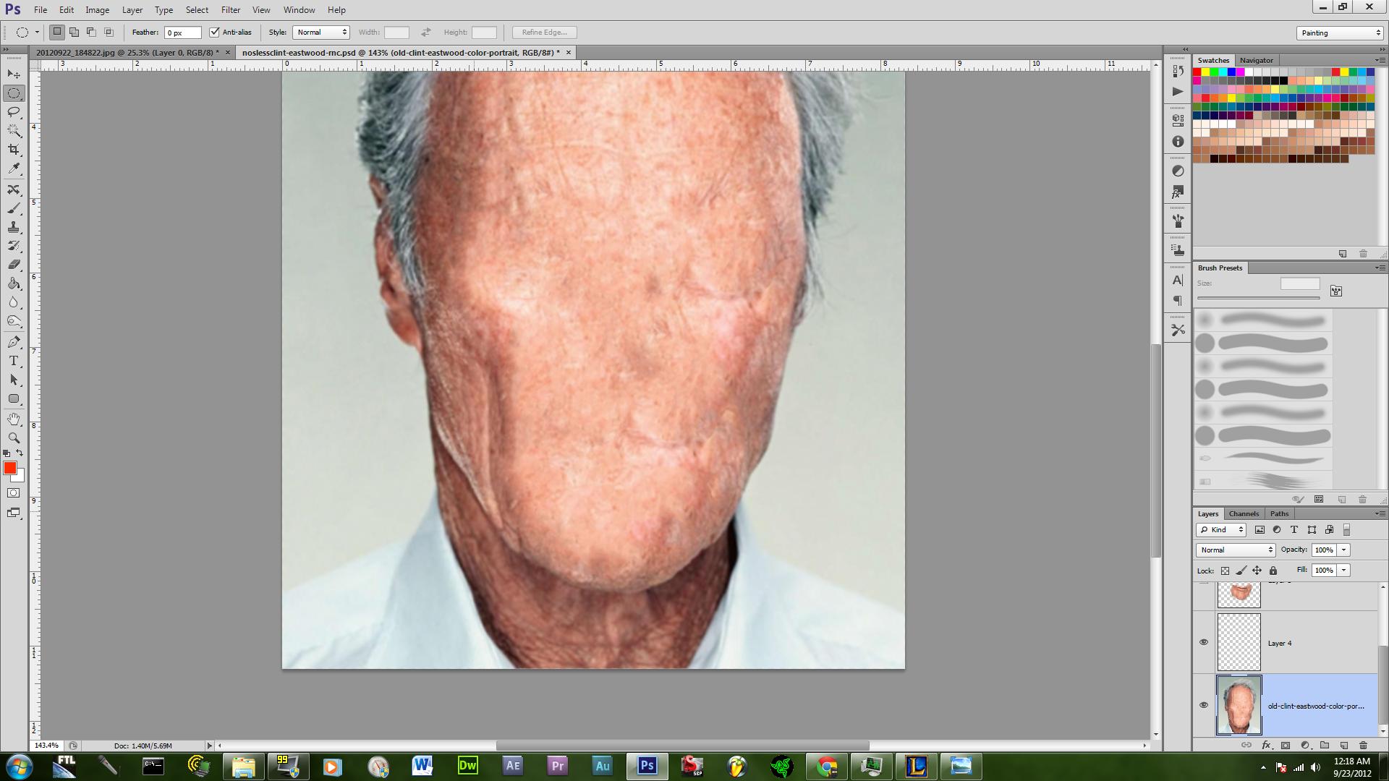The width and height of the screenshot is (1389, 781).
Task: Create a new layer group
Action: click(1325, 745)
